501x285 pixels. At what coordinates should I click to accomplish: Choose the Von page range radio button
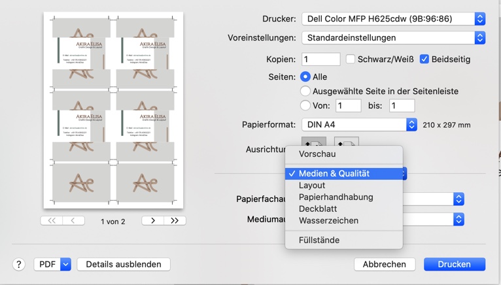click(x=305, y=105)
